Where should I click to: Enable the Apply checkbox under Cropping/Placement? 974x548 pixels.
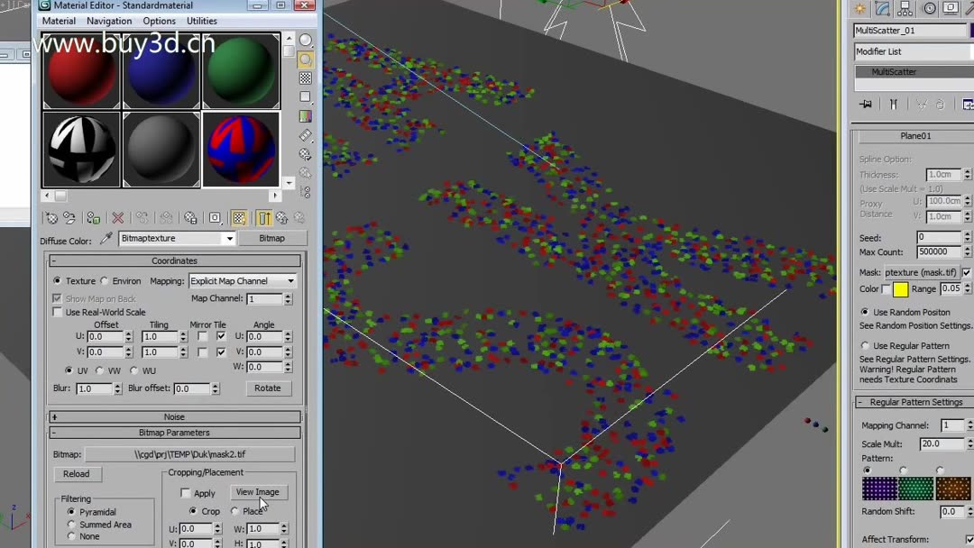click(x=187, y=492)
